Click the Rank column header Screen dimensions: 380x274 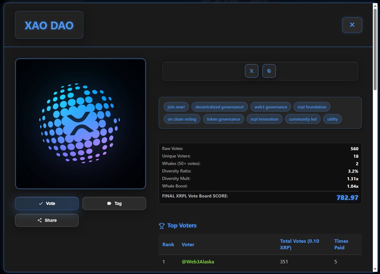[168, 244]
